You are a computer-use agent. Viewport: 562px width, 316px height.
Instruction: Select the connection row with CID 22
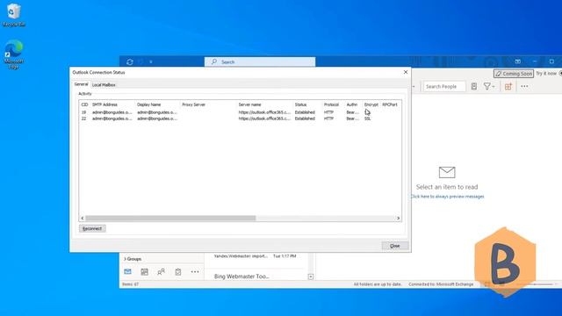coord(240,118)
